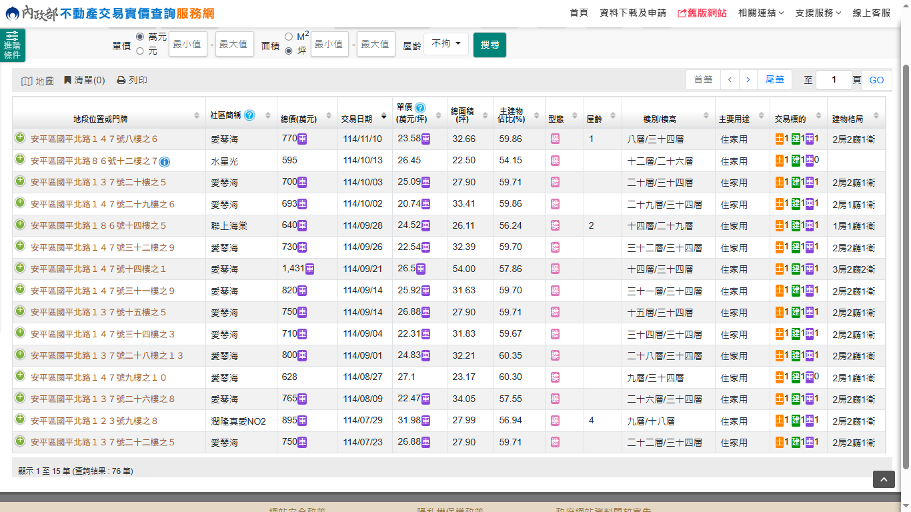
Task: Select the M² area radio button
Action: [x=289, y=37]
